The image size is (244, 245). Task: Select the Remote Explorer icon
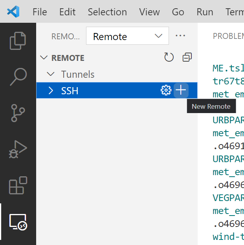point(18,222)
